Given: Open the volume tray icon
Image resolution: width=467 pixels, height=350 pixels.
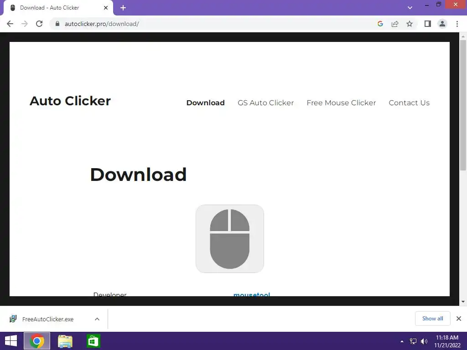Looking at the screenshot, I should pyautogui.click(x=424, y=341).
